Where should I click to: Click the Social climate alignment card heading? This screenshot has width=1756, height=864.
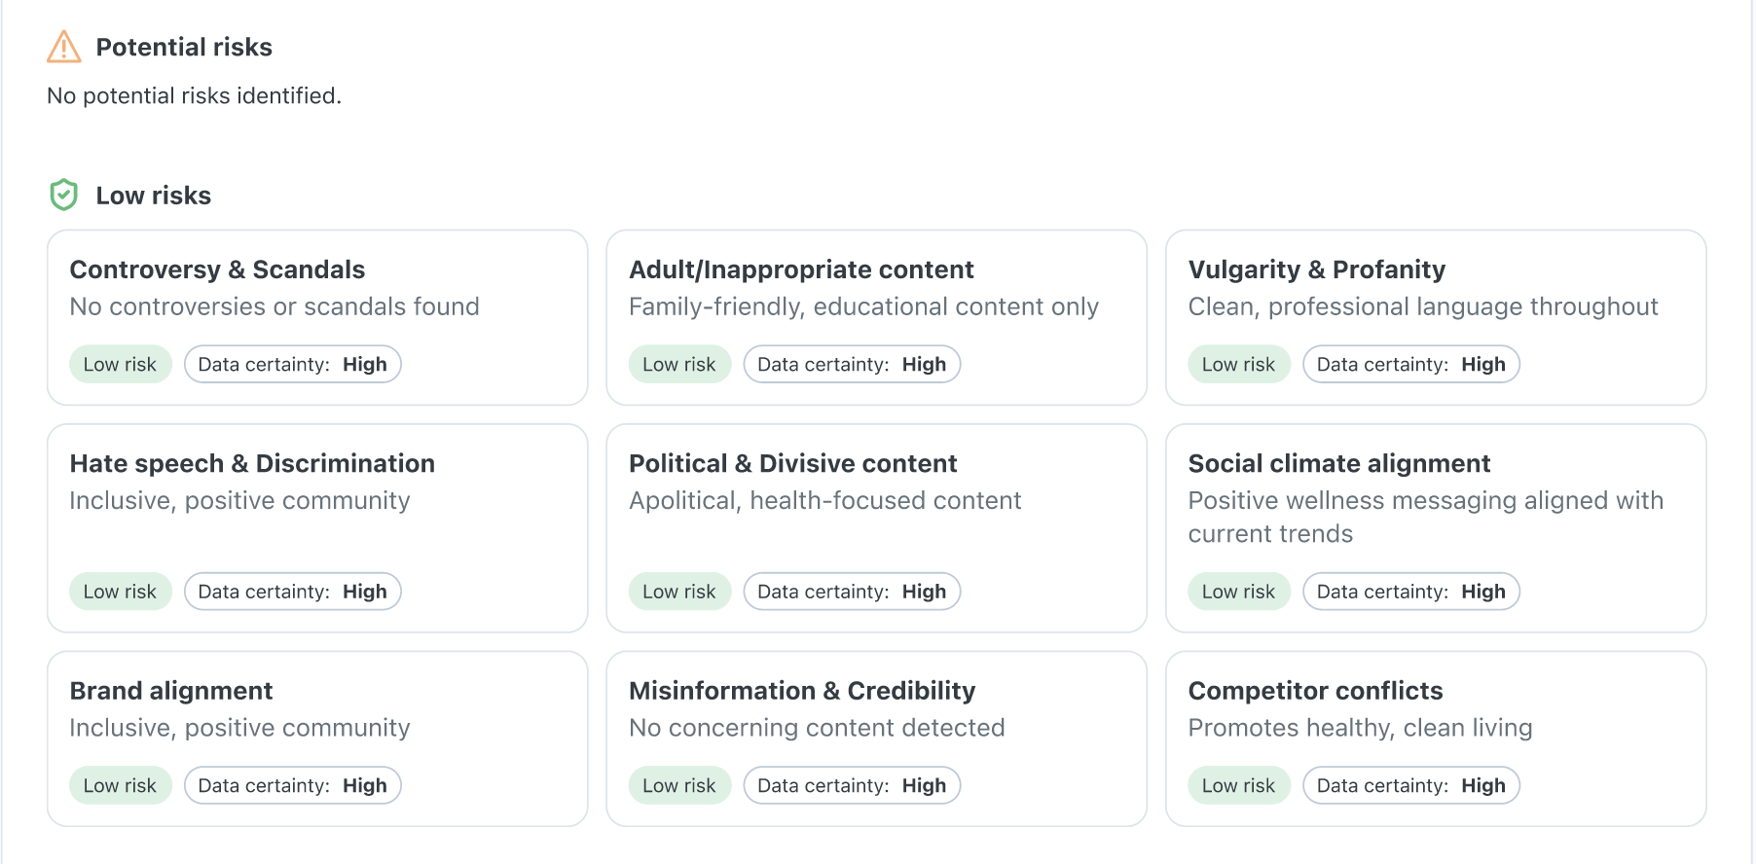pyautogui.click(x=1338, y=463)
